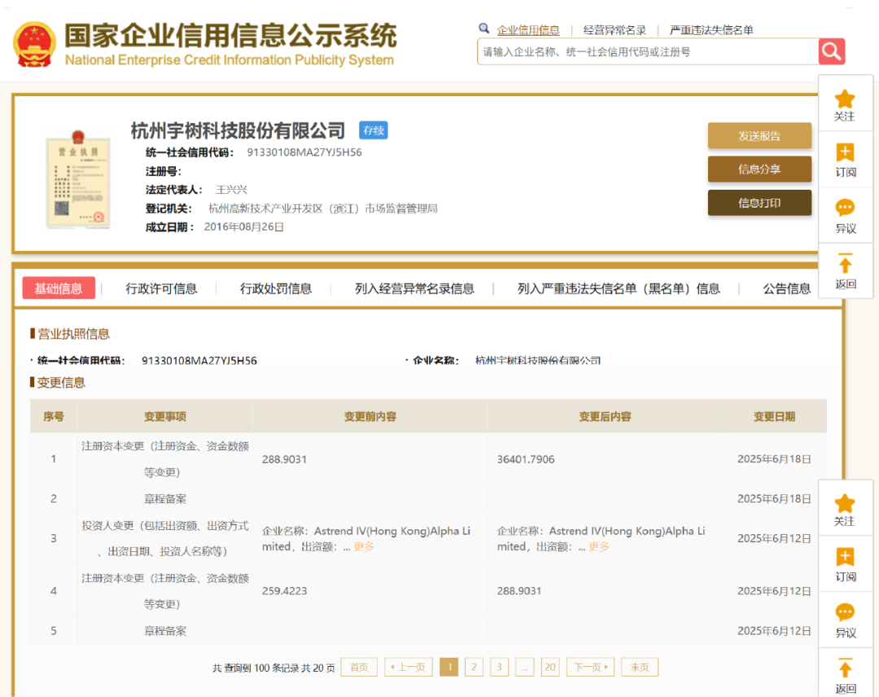Select the 严重违法失信名单 search category
Viewport: 879px width, 697px height.
(x=711, y=29)
